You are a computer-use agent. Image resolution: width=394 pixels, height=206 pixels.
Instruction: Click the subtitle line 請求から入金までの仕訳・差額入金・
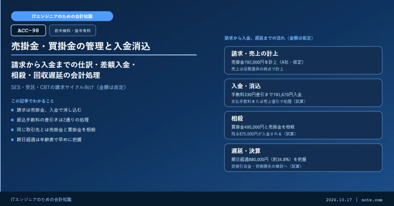point(73,65)
